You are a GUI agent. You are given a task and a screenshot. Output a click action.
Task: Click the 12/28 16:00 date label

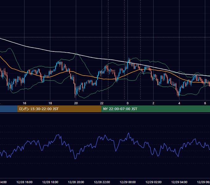tap(24, 182)
